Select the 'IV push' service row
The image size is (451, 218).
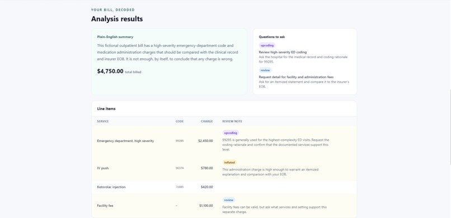click(224, 168)
